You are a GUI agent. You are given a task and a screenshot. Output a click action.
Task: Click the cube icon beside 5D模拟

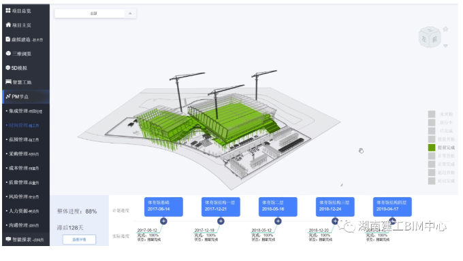click(8, 67)
